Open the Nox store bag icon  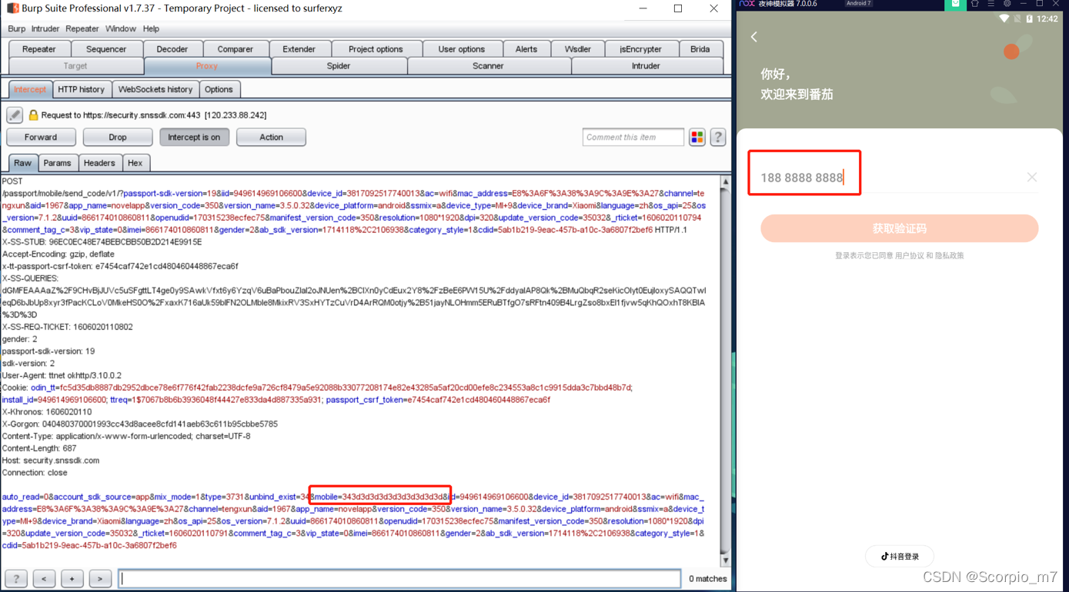pyautogui.click(x=955, y=4)
